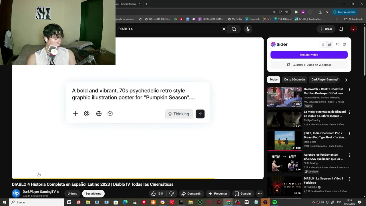
Task: Open options for DIABLO La Saga video
Action: point(349,179)
